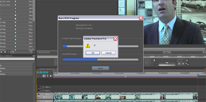
Task: Play the program monitor
Action: [x=167, y=60]
